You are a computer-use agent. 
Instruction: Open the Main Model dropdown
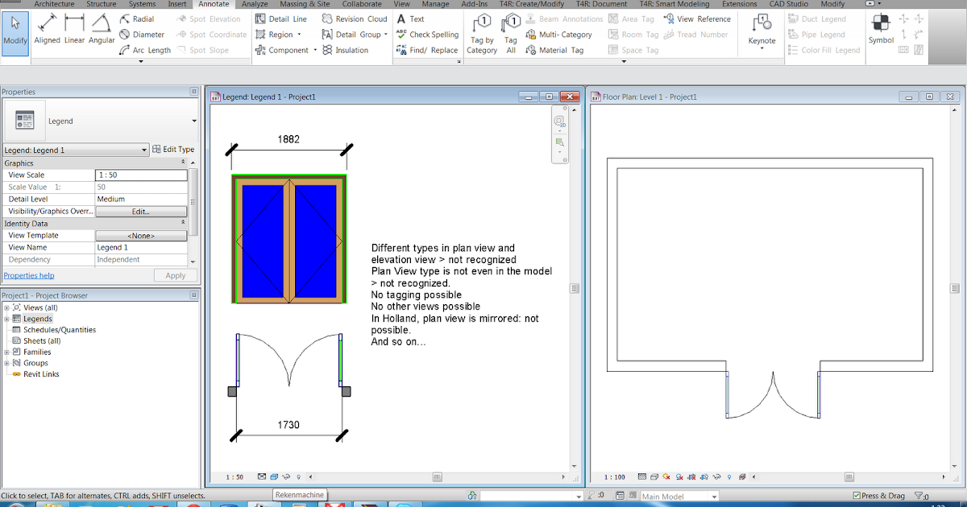(x=678, y=496)
